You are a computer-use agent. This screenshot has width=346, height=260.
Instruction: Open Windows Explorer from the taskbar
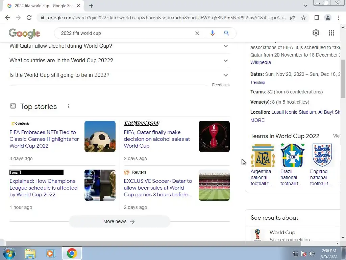30,253
